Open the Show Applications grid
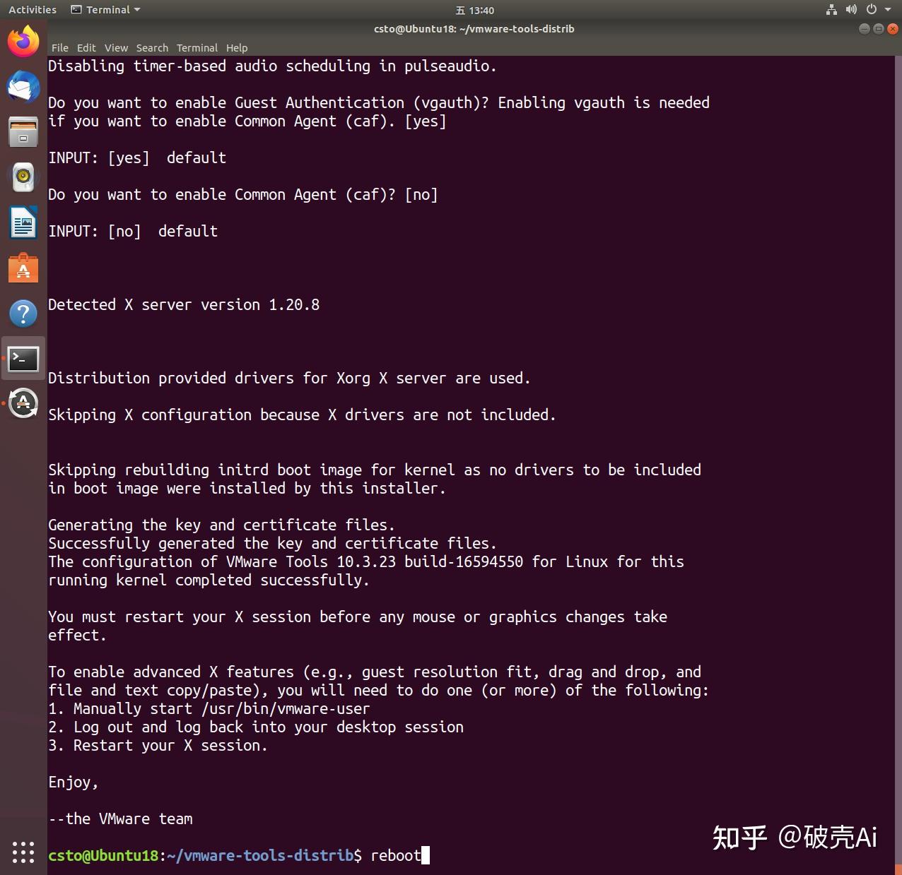Screen dimensions: 902x875 (23, 852)
